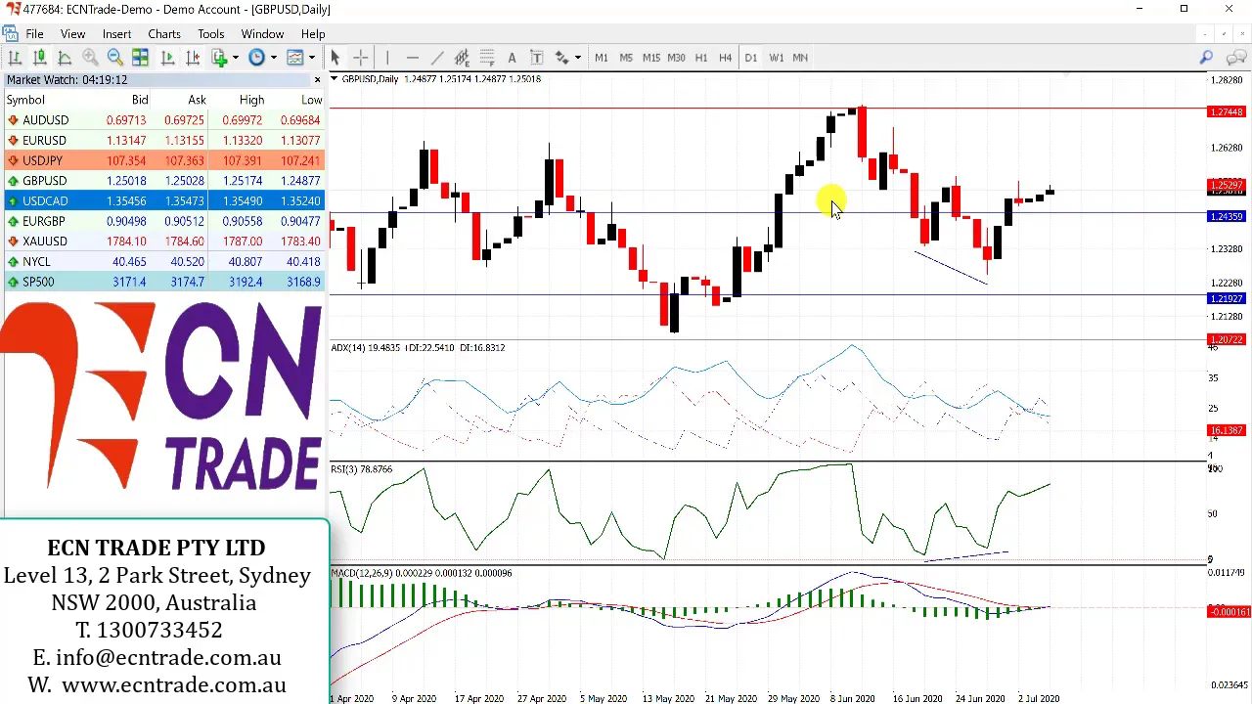Toggle H1 timeframe button
This screenshot has height=704, width=1252.
click(700, 58)
